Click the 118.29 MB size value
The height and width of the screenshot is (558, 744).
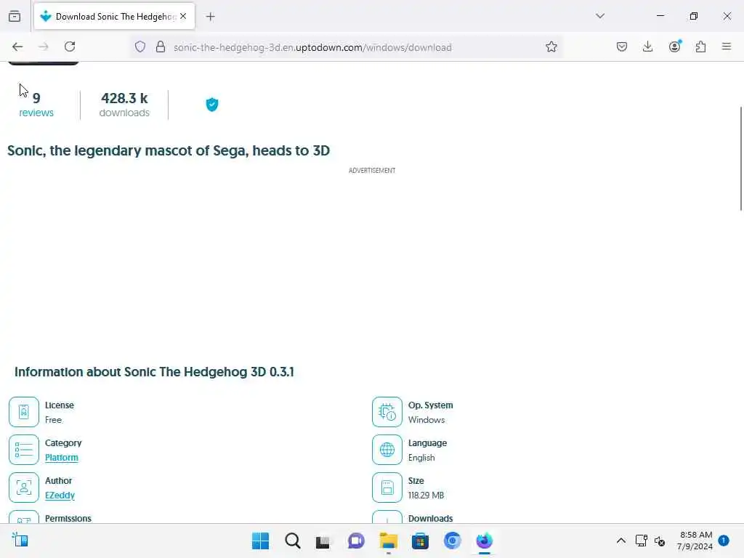(426, 496)
